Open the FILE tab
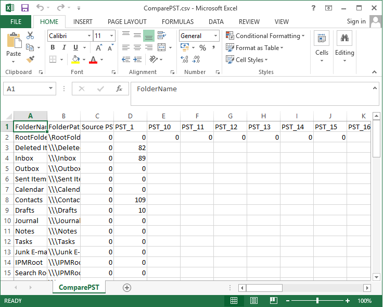 (16, 22)
